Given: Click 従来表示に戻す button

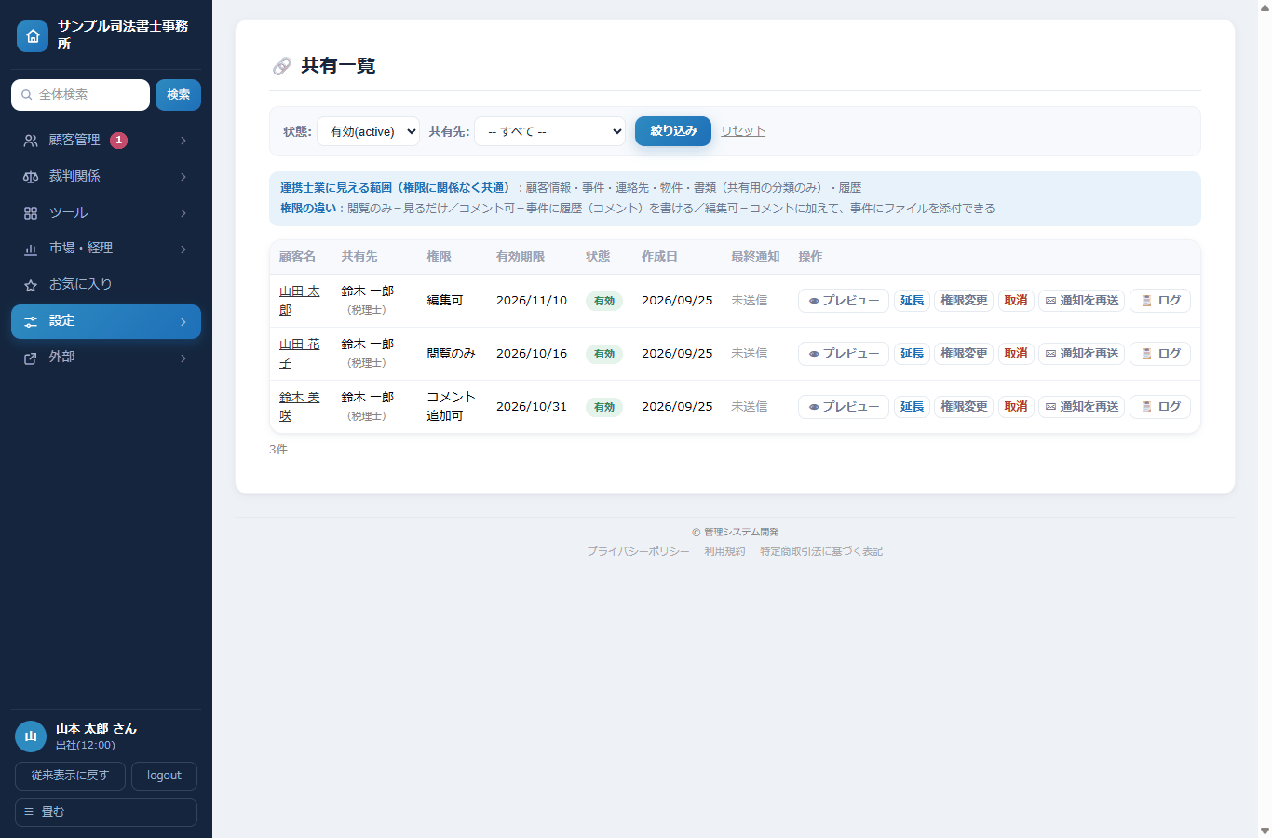Looking at the screenshot, I should (x=70, y=776).
